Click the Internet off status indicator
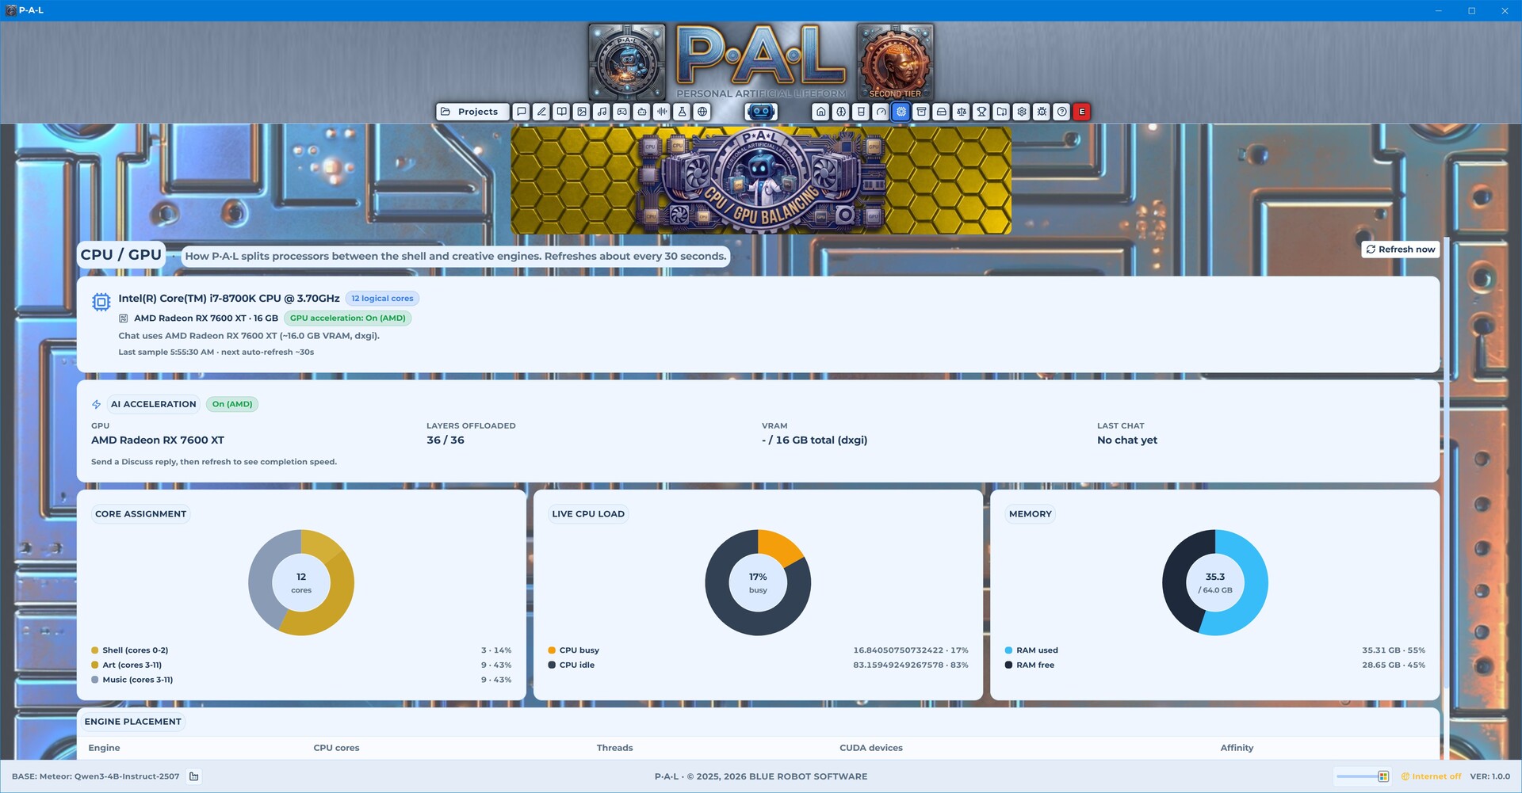This screenshot has width=1522, height=793. pyautogui.click(x=1431, y=776)
